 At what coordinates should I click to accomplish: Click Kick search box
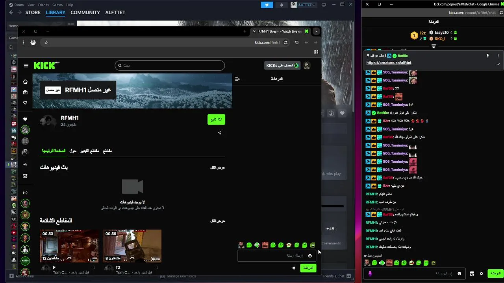click(x=170, y=66)
